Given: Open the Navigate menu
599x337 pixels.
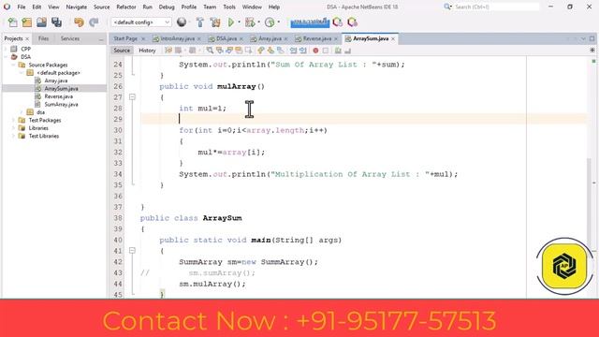Looking at the screenshot, I should (x=76, y=7).
